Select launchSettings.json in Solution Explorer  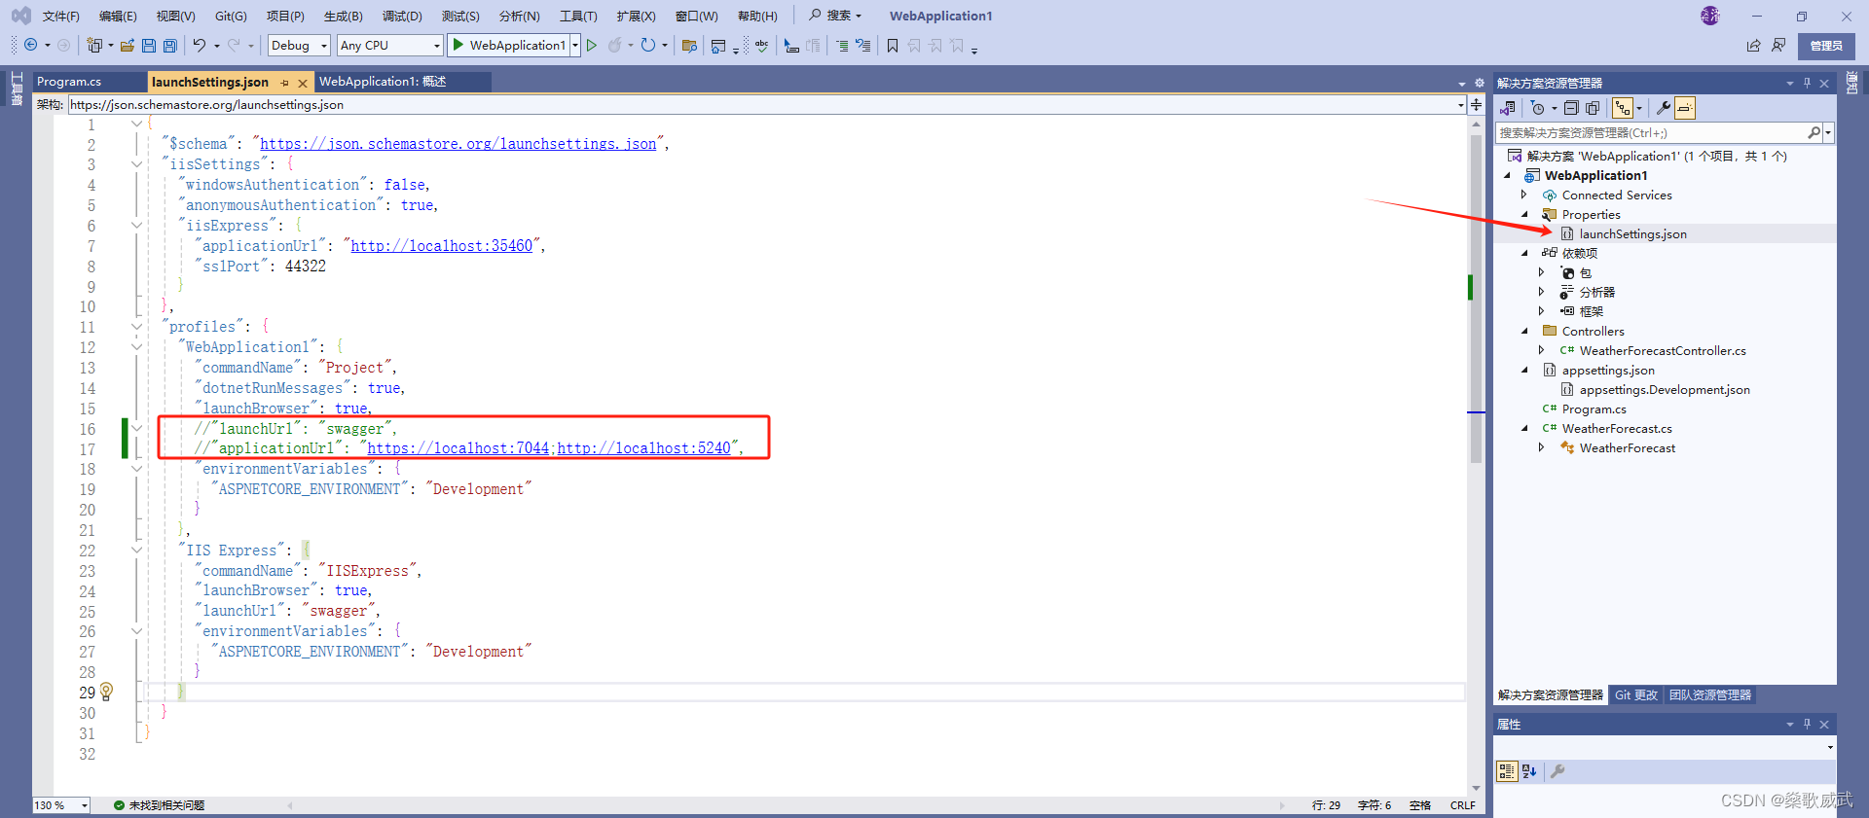tap(1632, 234)
